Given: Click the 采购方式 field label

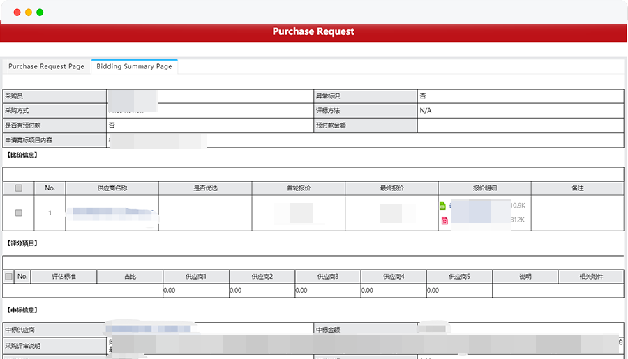Looking at the screenshot, I should click(x=17, y=110).
